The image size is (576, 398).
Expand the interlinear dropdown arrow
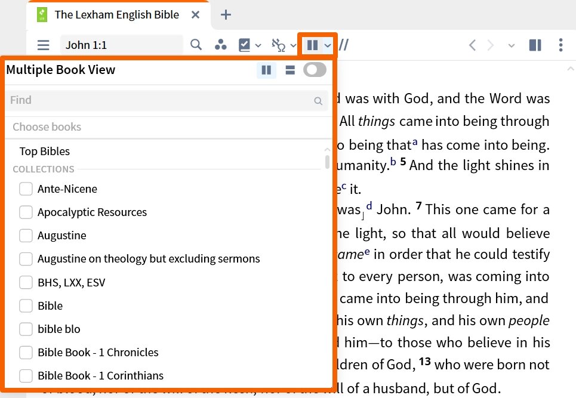coord(293,46)
